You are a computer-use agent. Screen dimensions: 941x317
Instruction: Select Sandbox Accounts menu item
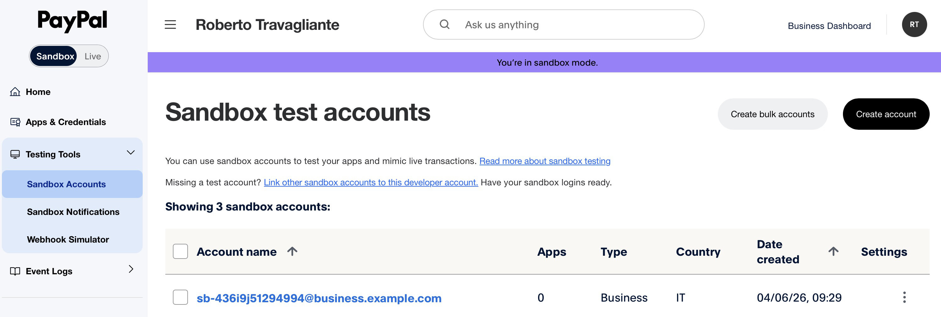click(x=72, y=184)
